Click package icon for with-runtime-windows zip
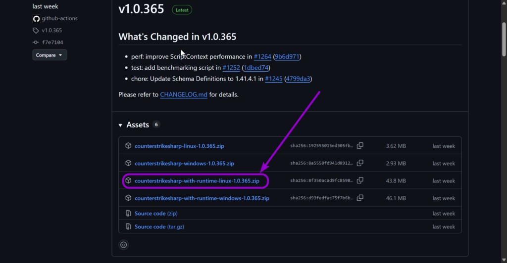Screen dimensions: 507x263 tap(128, 198)
